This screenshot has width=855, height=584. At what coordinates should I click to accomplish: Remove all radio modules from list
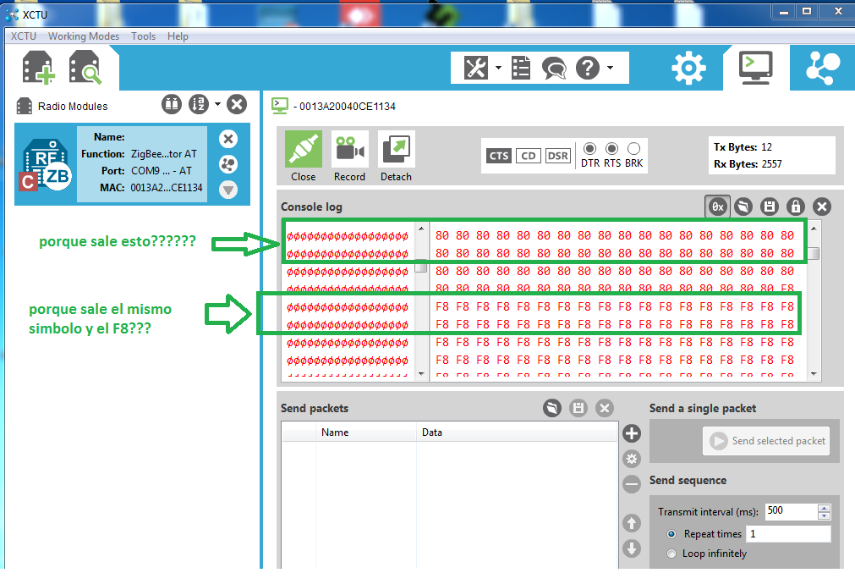point(237,104)
